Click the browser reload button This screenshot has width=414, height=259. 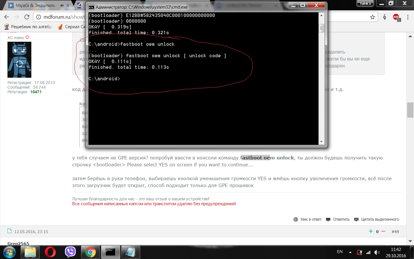pyautogui.click(x=27, y=17)
